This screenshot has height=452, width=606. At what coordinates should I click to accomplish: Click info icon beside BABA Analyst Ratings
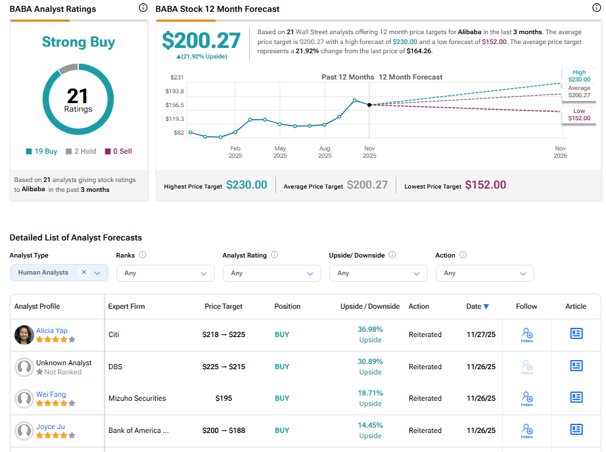coord(143,9)
